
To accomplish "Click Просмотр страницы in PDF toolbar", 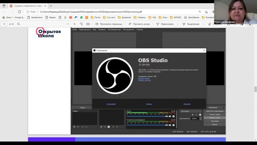I will click(x=109, y=24).
